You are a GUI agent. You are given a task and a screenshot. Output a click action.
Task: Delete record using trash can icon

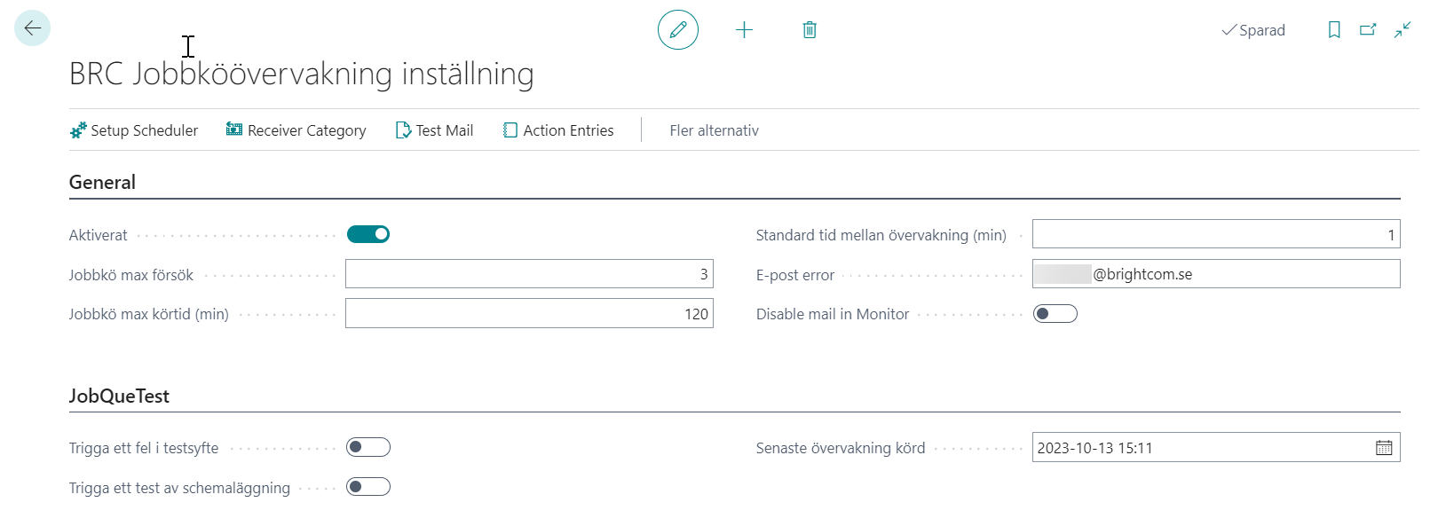[810, 30]
